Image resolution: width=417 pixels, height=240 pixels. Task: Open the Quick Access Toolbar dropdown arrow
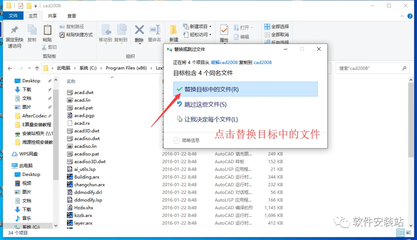pyautogui.click(x=36, y=6)
